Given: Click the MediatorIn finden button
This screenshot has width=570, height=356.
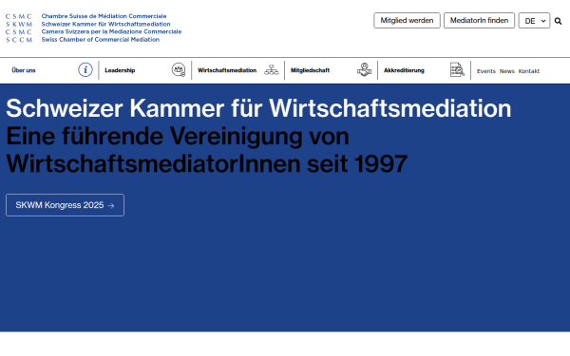Looking at the screenshot, I should (x=479, y=20).
